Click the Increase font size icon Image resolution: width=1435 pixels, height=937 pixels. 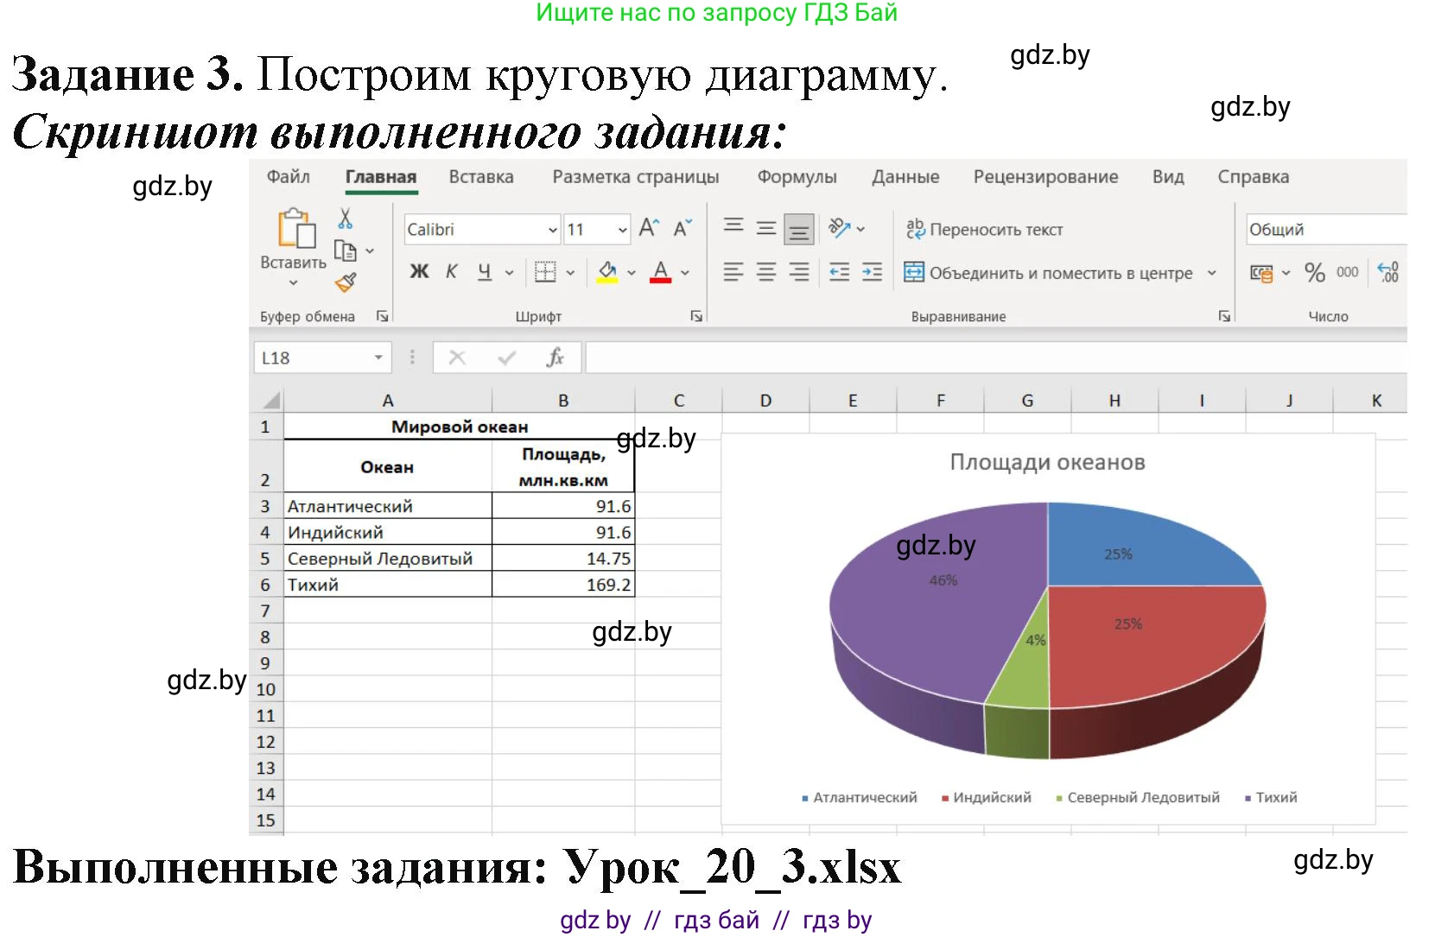point(649,227)
